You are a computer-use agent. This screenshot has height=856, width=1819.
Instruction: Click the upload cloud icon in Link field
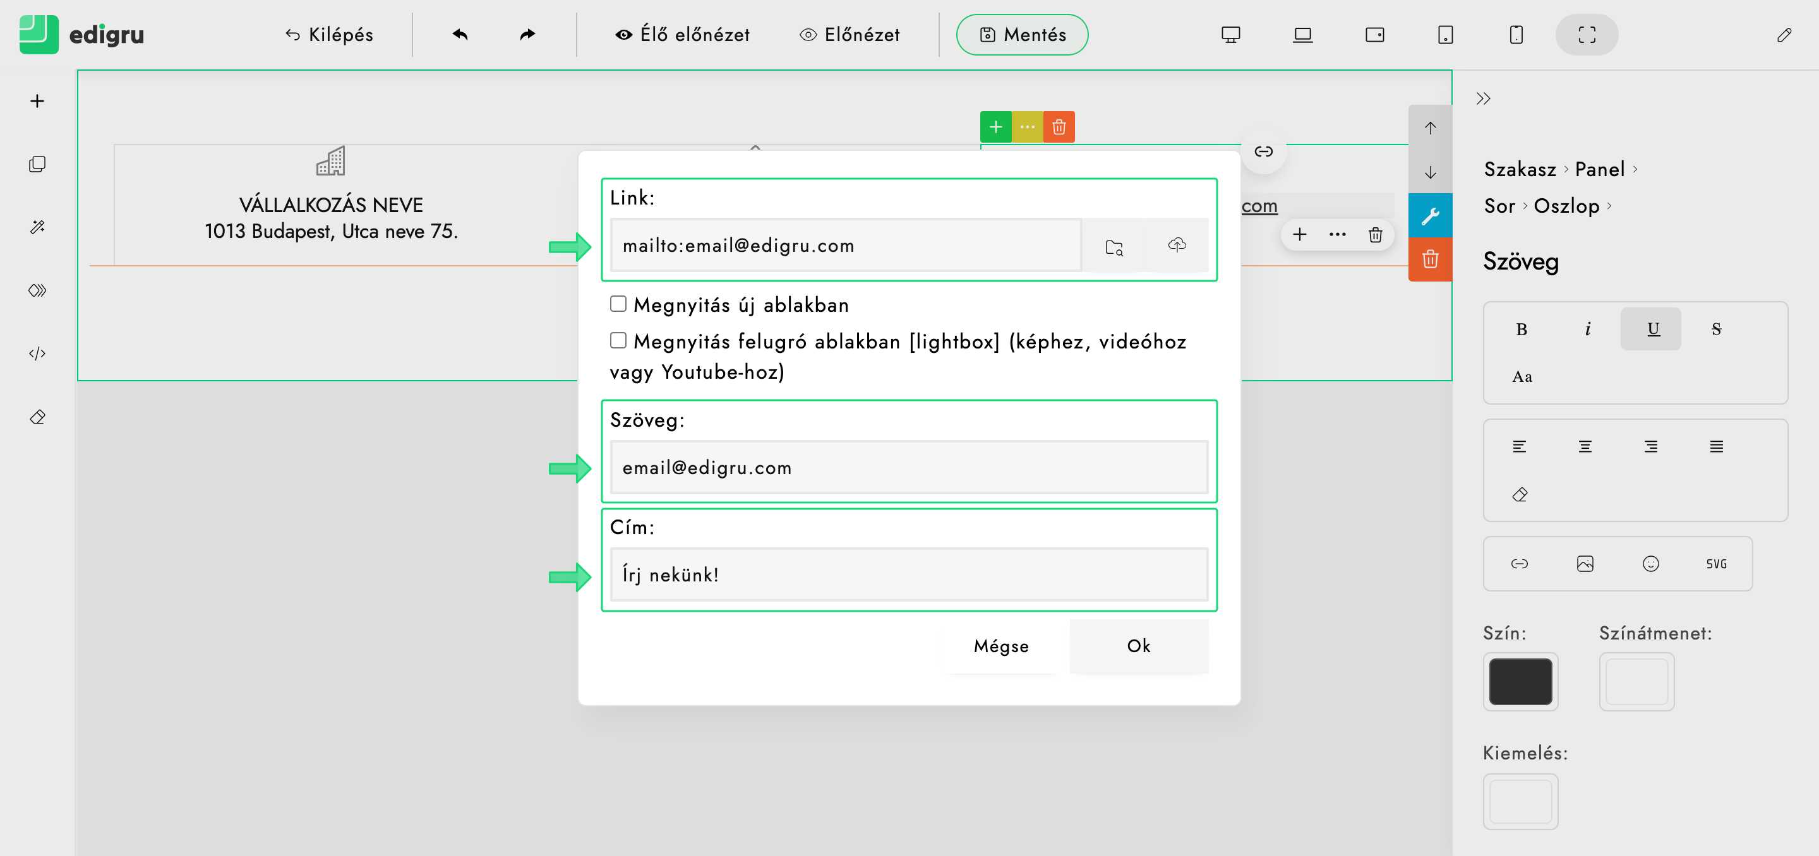point(1177,245)
